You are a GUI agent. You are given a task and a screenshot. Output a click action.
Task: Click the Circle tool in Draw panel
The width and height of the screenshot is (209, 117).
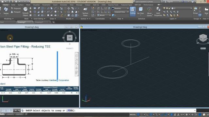coord(56,12)
